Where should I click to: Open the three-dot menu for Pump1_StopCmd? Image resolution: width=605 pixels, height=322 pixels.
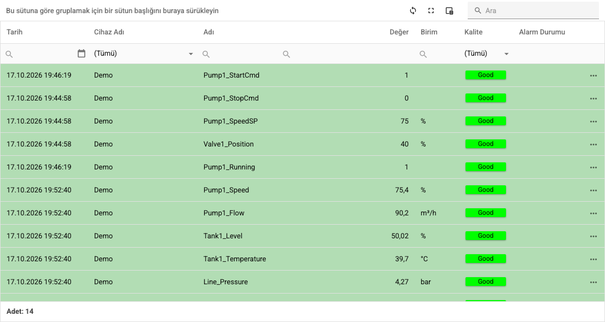[x=594, y=99]
